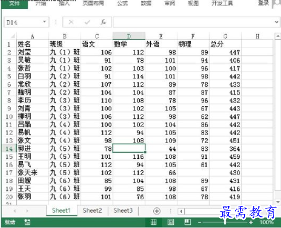Open the 公式 ribbon tab
Screen dimensions: 281x228
point(123,3)
